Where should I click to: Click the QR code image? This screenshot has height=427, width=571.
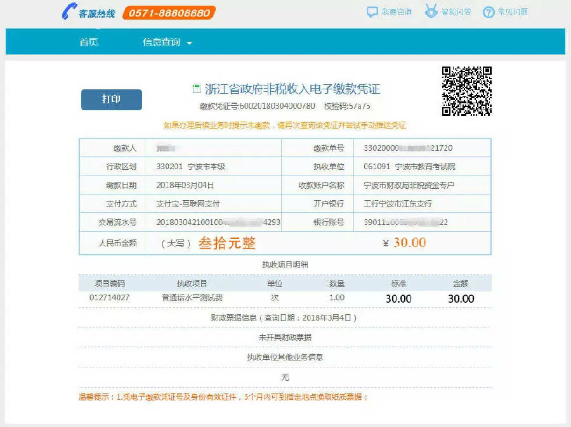click(466, 91)
